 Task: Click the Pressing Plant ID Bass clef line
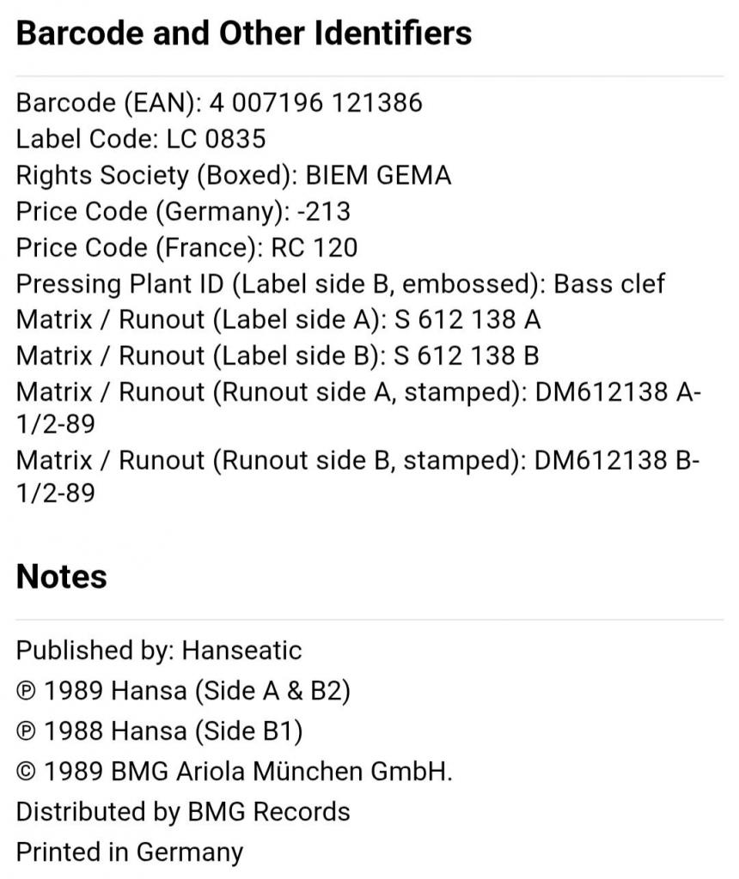click(340, 283)
